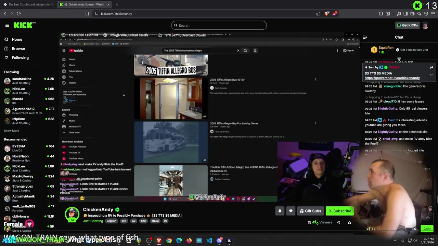The width and height of the screenshot is (438, 246).
Task: Open browser extensions puzzle icon
Action: pos(381,14)
